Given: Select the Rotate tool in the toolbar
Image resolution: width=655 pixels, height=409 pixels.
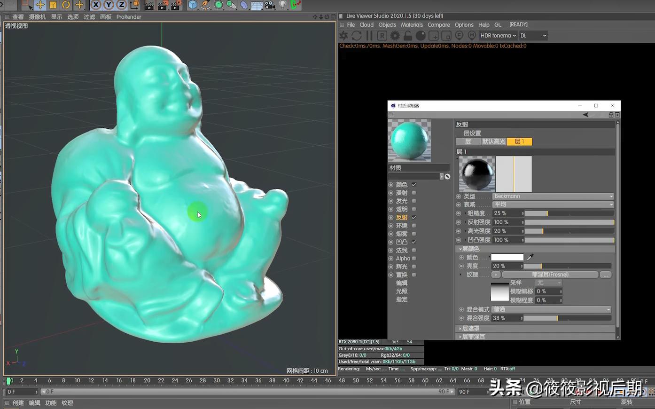Looking at the screenshot, I should coord(65,5).
